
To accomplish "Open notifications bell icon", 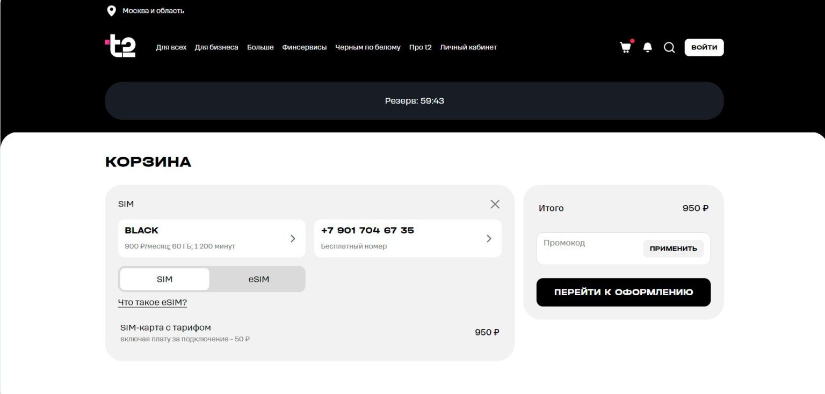I will pos(648,47).
